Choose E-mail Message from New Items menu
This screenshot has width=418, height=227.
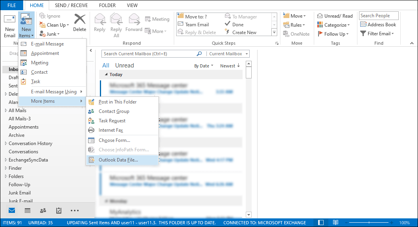pyautogui.click(x=53, y=44)
